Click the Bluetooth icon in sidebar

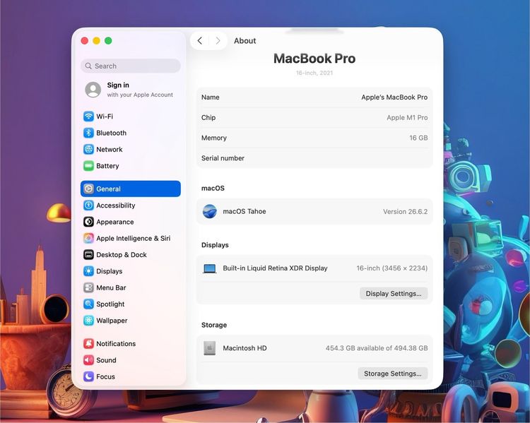pos(88,133)
